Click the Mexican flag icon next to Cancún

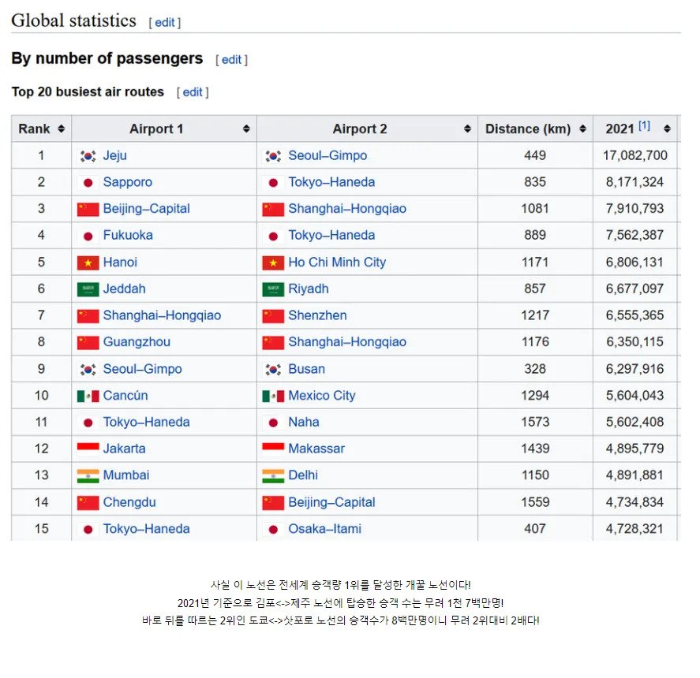pos(87,395)
